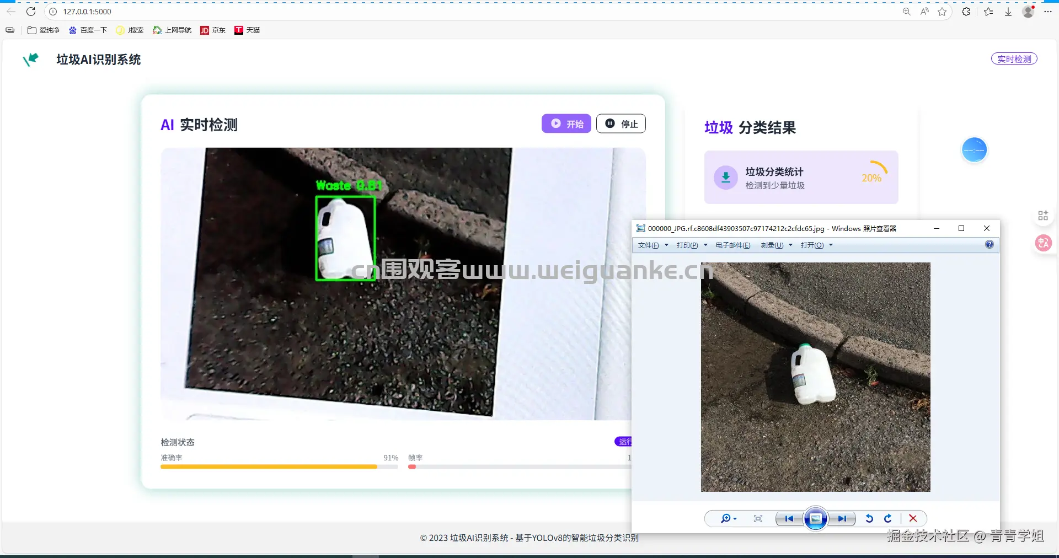Image resolution: width=1059 pixels, height=558 pixels.
Task: Open 打开(O) dropdown in Photo Viewer
Action: pos(817,245)
